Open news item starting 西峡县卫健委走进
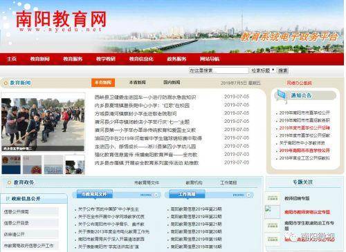 pyautogui.click(x=145, y=97)
